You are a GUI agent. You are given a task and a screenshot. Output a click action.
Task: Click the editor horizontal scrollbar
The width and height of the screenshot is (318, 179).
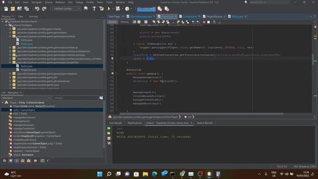pos(202,114)
